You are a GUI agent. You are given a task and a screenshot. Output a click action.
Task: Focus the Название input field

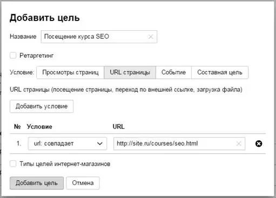[x=99, y=37]
